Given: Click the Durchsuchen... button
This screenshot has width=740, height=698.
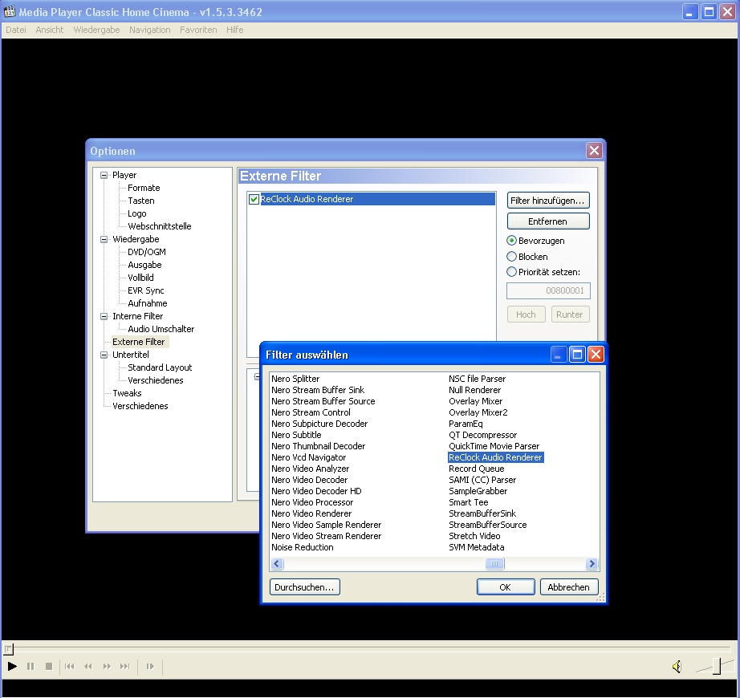Looking at the screenshot, I should [304, 587].
